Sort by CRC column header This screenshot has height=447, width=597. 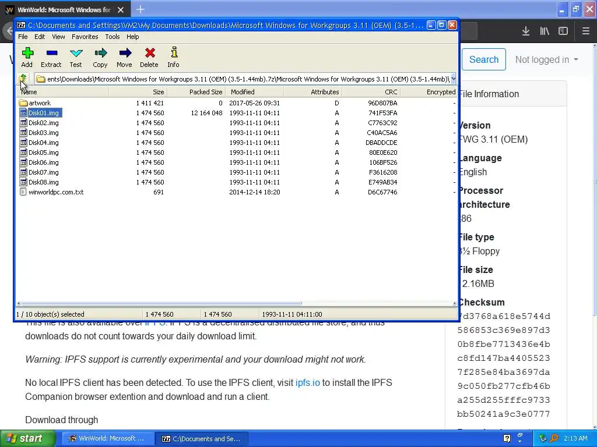[x=371, y=91]
